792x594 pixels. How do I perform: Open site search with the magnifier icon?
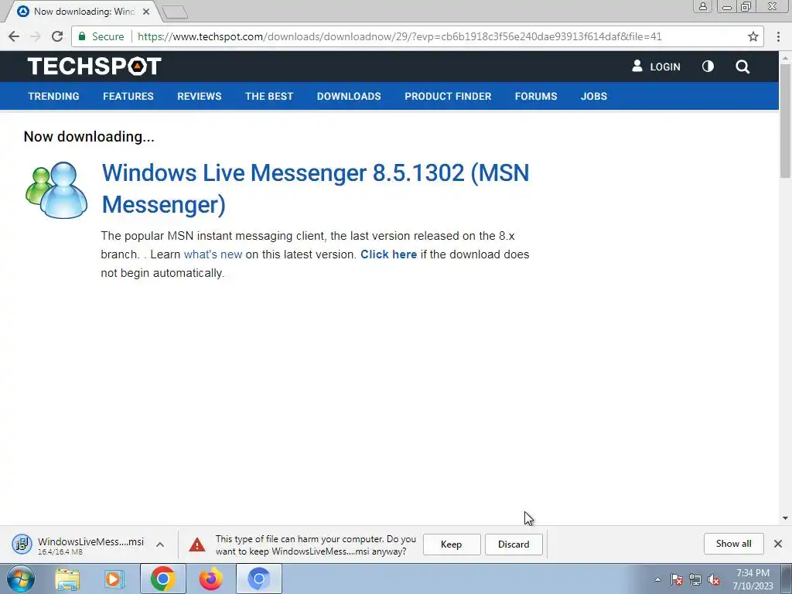coord(742,67)
